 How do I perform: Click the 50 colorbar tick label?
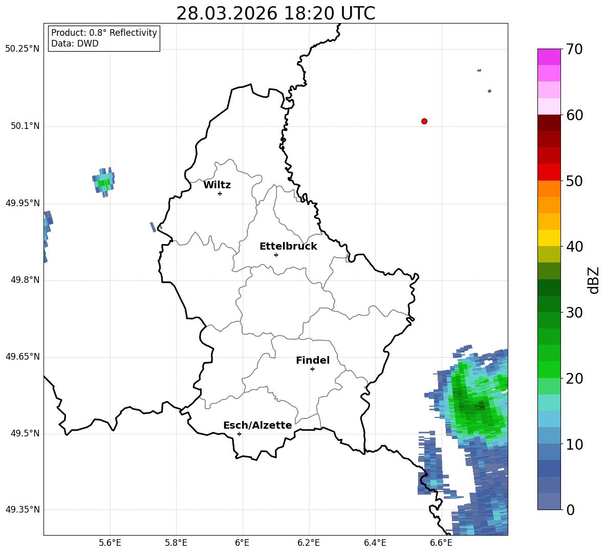pyautogui.click(x=574, y=181)
